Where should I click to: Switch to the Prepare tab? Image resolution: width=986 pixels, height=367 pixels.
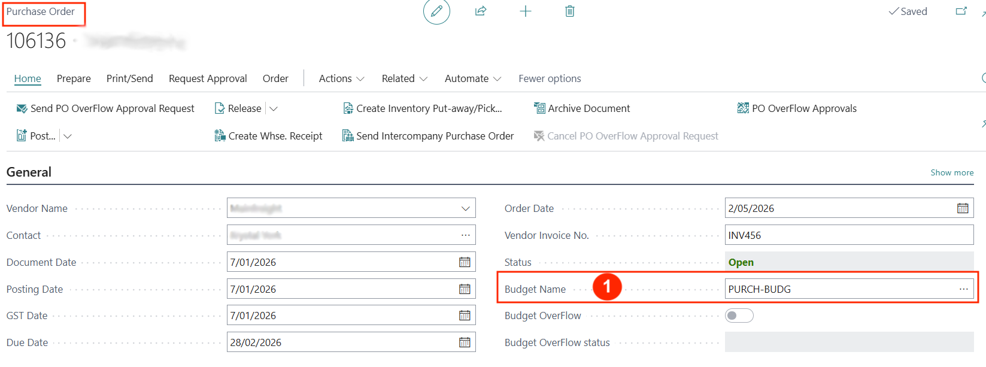pos(74,78)
